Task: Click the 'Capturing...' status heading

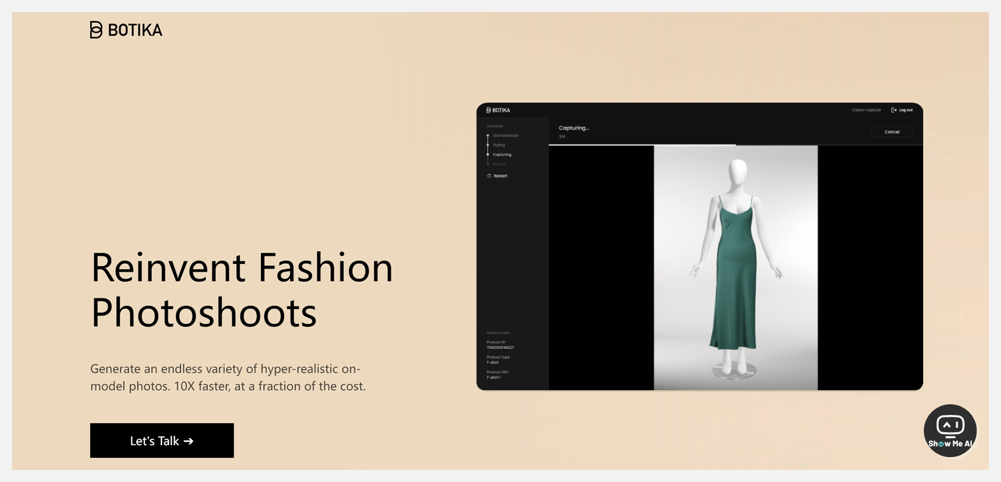Action: click(574, 128)
